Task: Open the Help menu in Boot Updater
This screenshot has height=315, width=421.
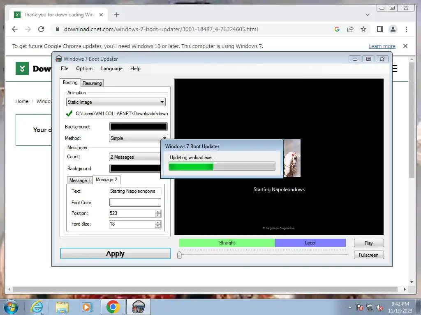Action: [x=135, y=68]
